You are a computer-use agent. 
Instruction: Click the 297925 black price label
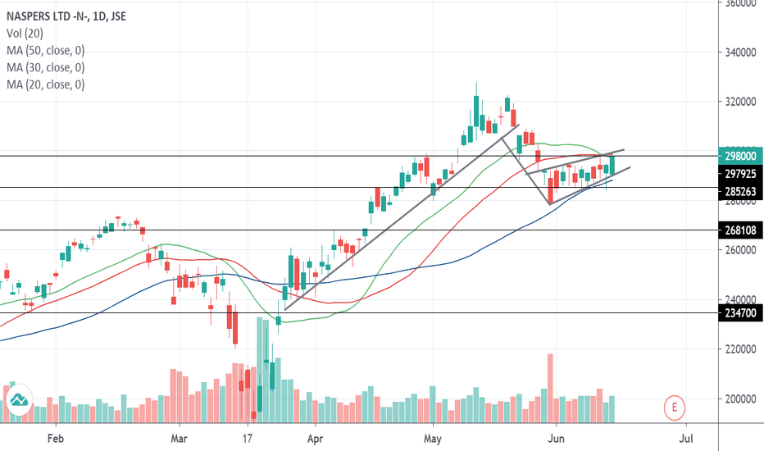[740, 174]
